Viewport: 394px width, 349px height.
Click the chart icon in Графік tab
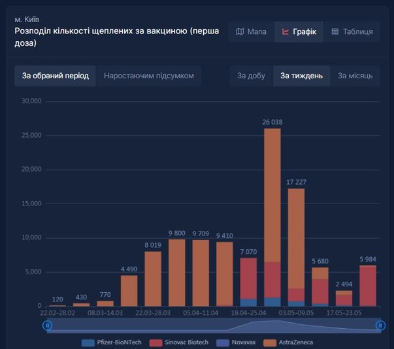point(286,32)
